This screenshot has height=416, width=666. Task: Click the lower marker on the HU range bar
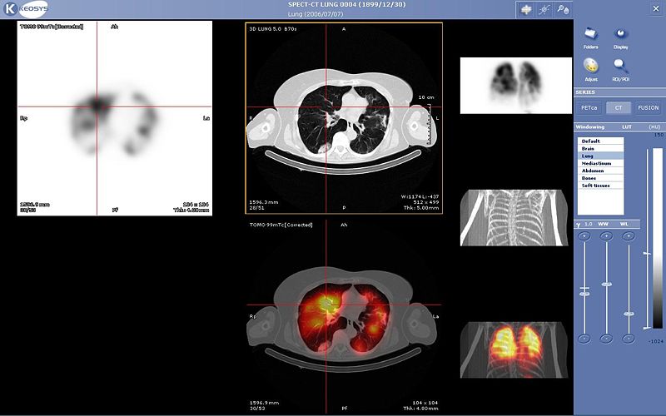(647, 328)
